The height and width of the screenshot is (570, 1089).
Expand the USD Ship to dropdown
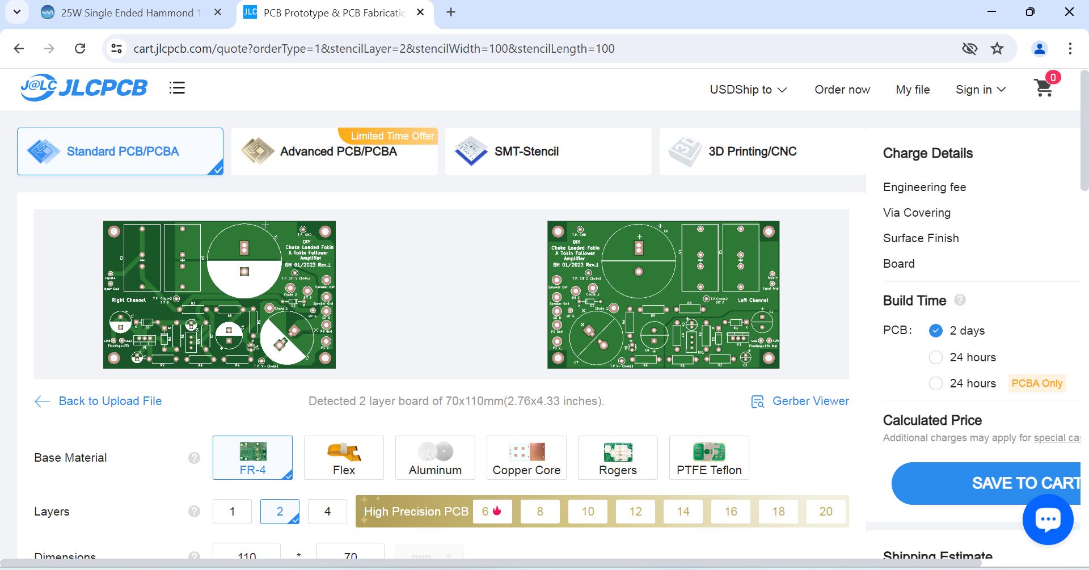(748, 90)
